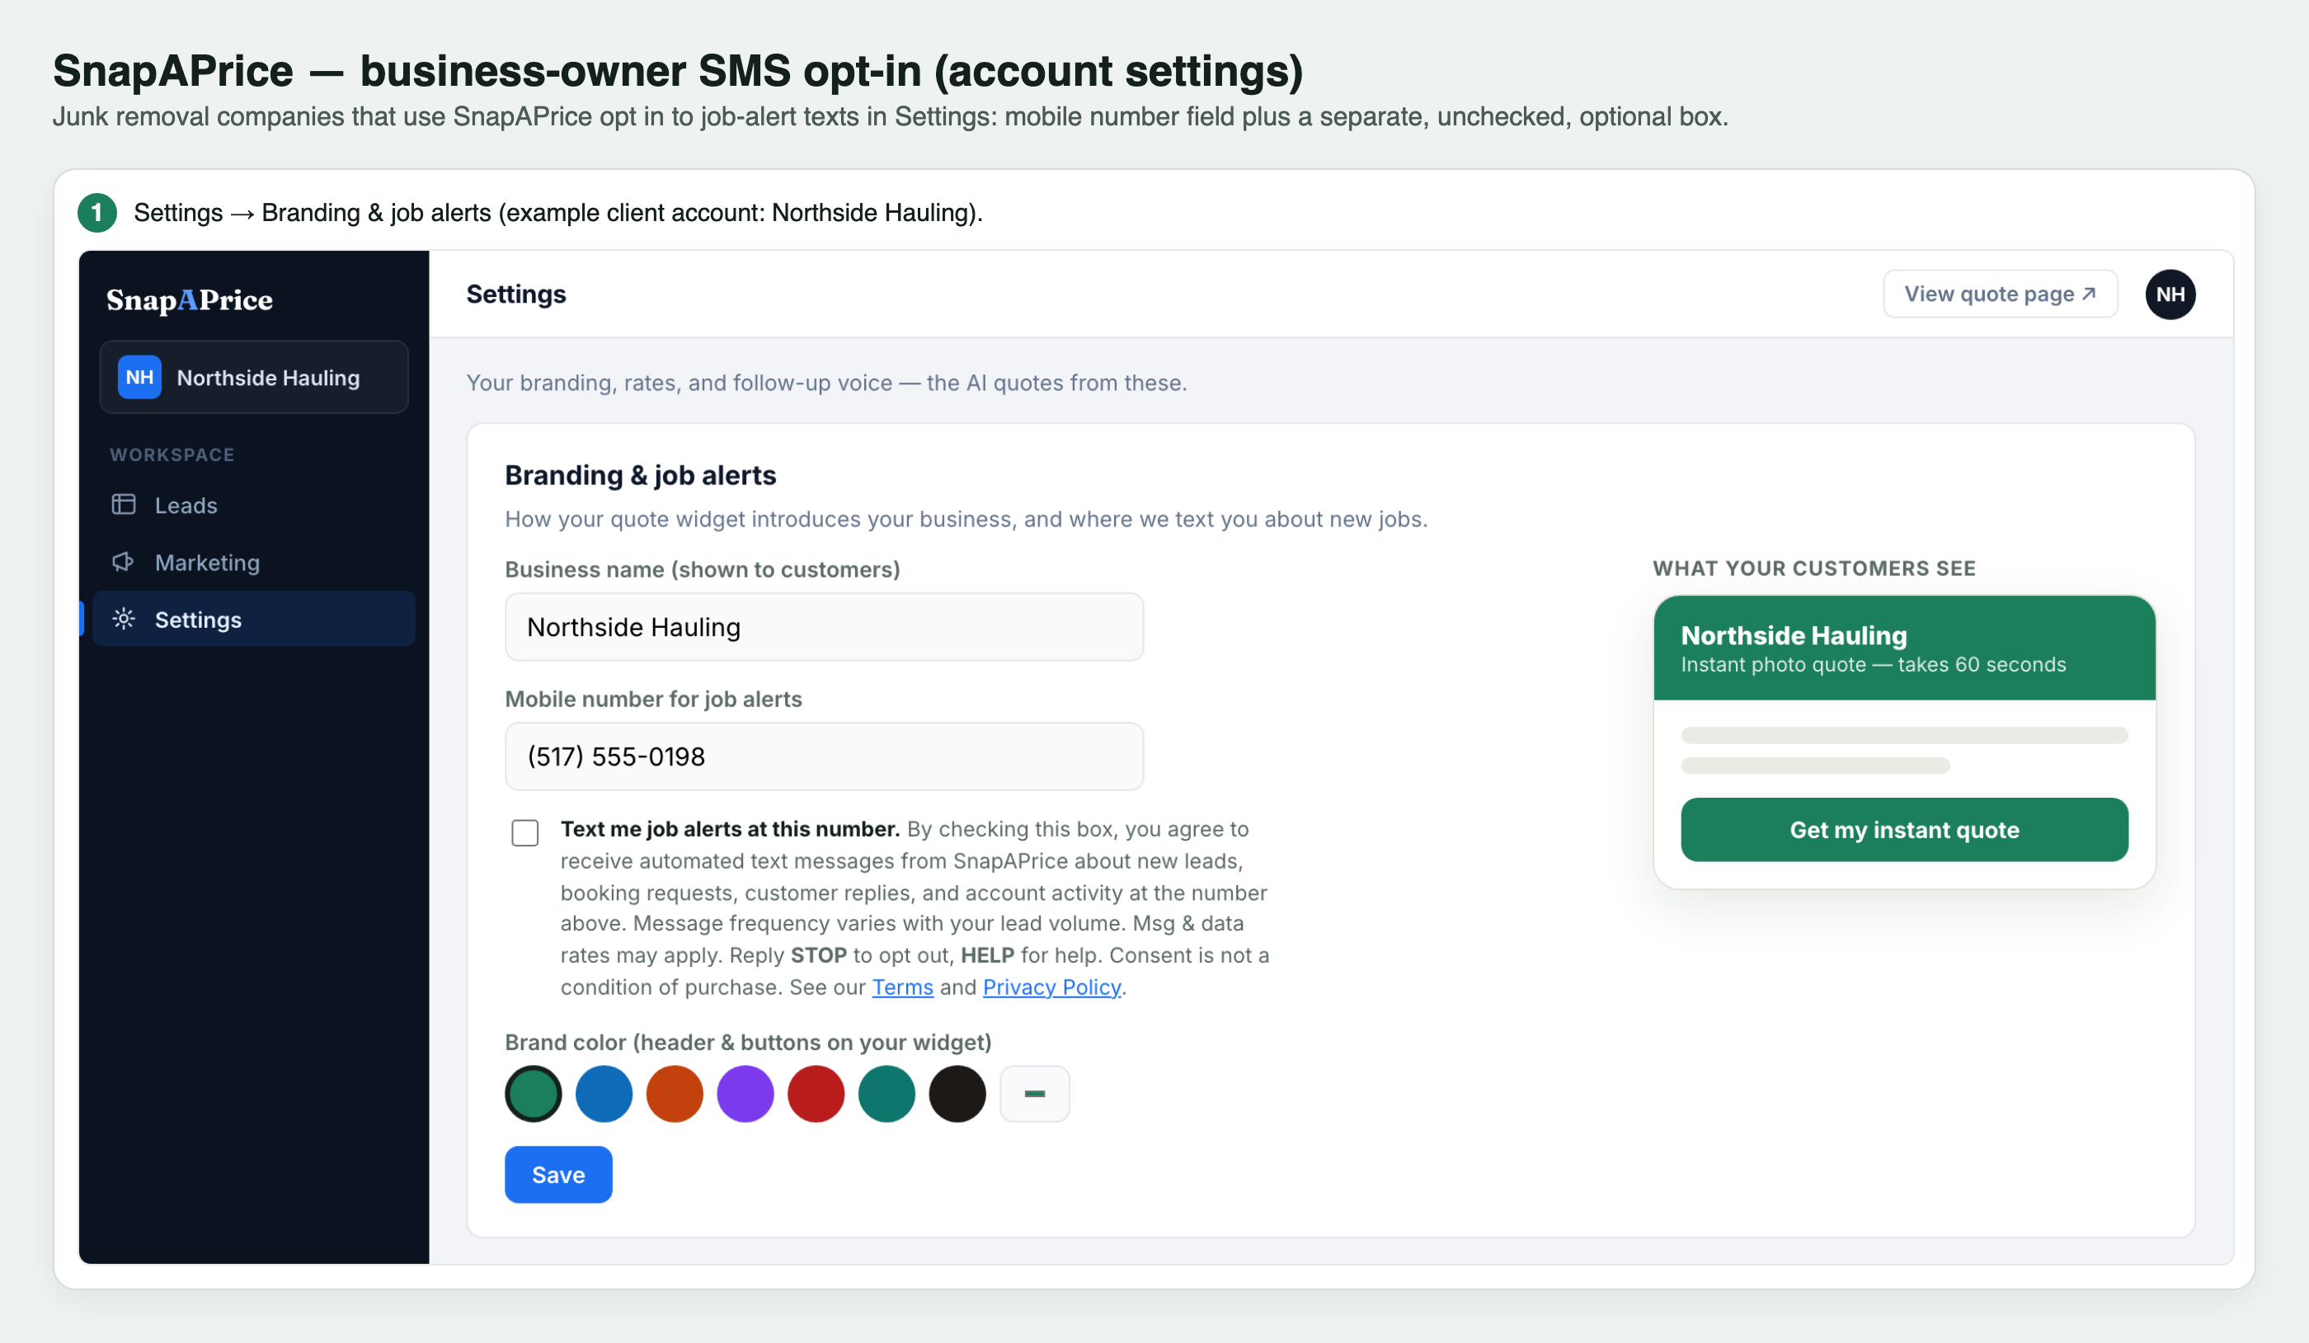
Task: Click the SnapAPrice logo
Action: (190, 299)
